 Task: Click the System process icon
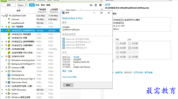(9, 93)
